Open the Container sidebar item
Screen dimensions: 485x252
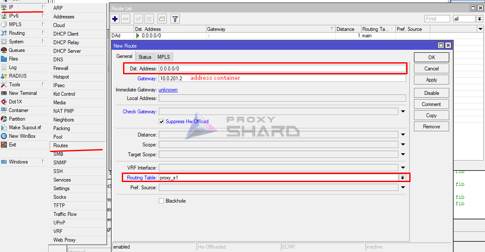[x=19, y=110]
